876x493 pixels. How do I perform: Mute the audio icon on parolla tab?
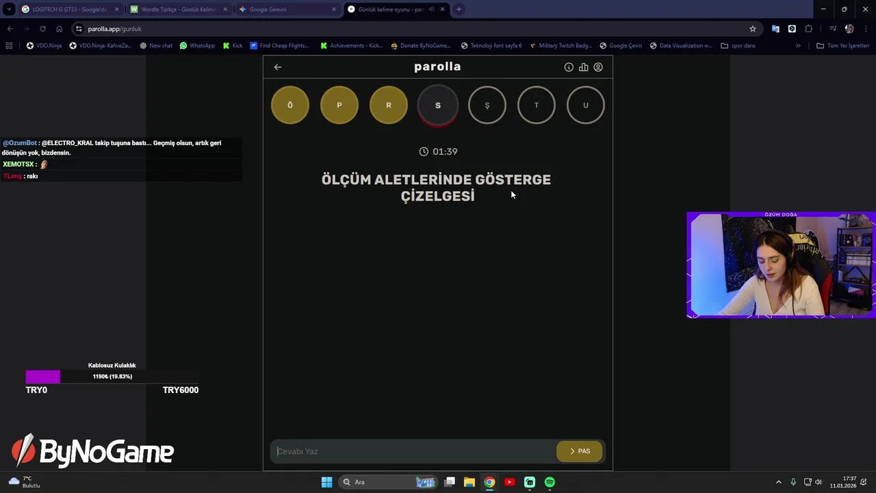coord(431,10)
